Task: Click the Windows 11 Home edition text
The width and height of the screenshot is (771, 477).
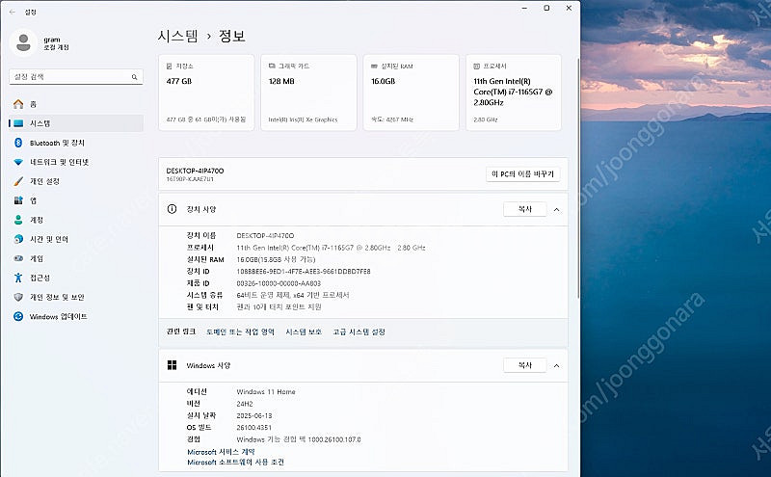Action: 266,392
